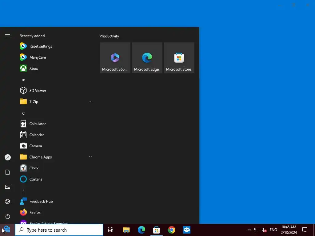315x236 pixels.
Task: Launch Edge from the taskbar
Action: (142, 230)
